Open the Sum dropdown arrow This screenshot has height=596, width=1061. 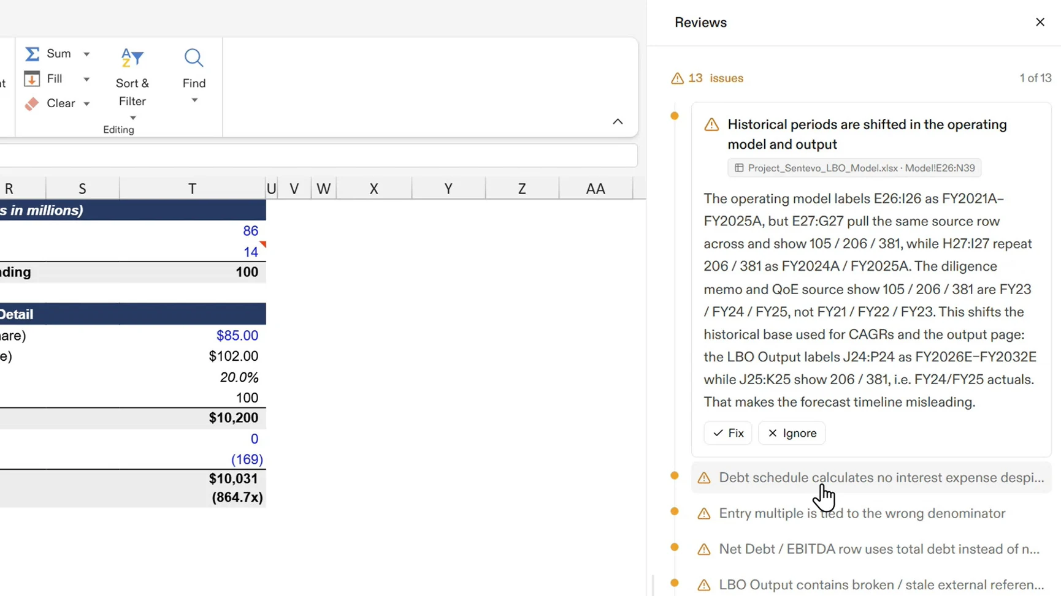(x=86, y=55)
